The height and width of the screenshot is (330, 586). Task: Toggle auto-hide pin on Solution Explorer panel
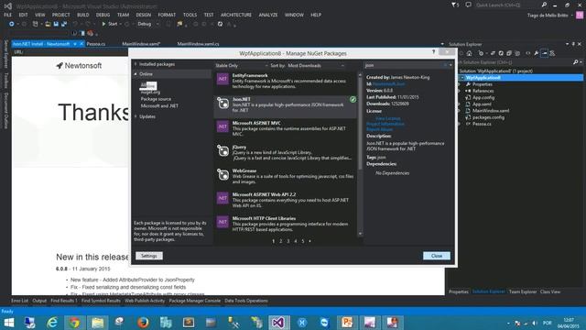pos(573,44)
